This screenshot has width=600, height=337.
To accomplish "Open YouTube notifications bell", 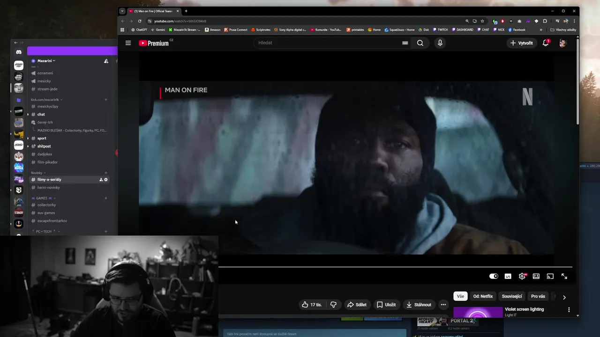I will (x=546, y=43).
